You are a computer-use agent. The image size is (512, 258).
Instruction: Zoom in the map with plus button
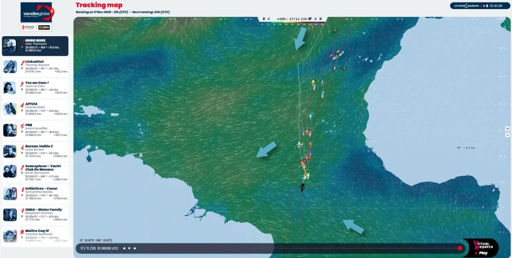(508, 128)
